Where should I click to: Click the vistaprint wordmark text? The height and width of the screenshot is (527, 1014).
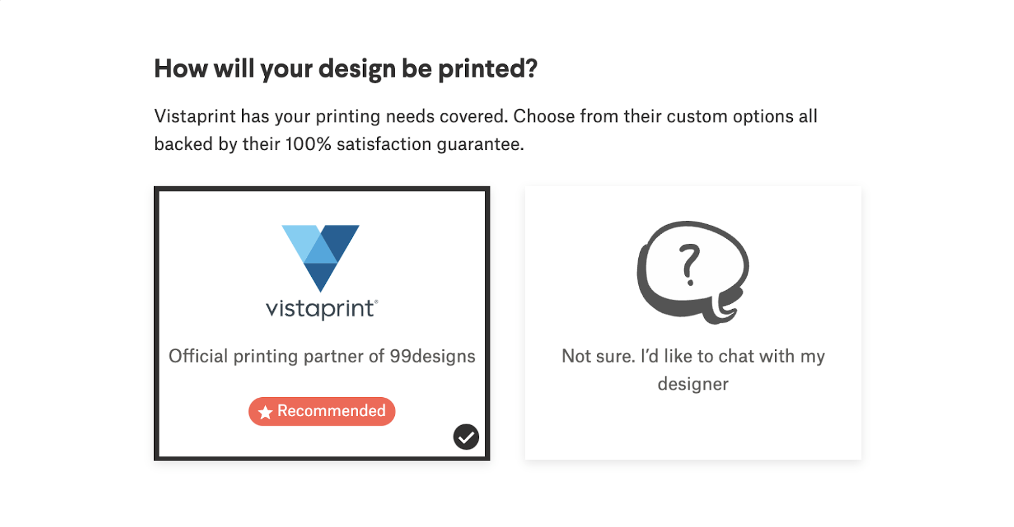(321, 309)
